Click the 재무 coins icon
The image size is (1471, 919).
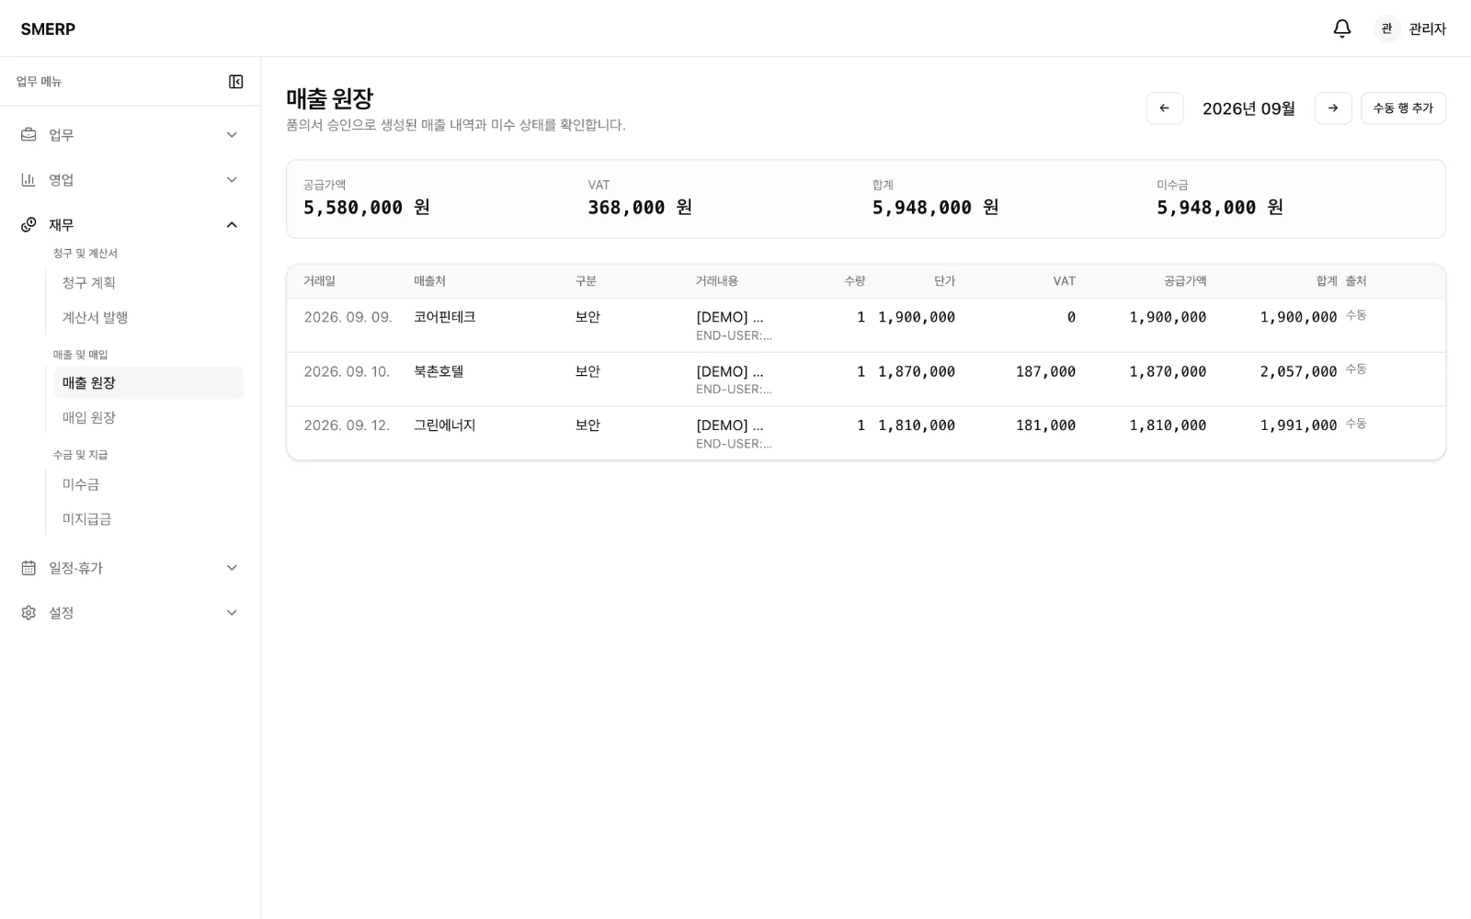29,225
